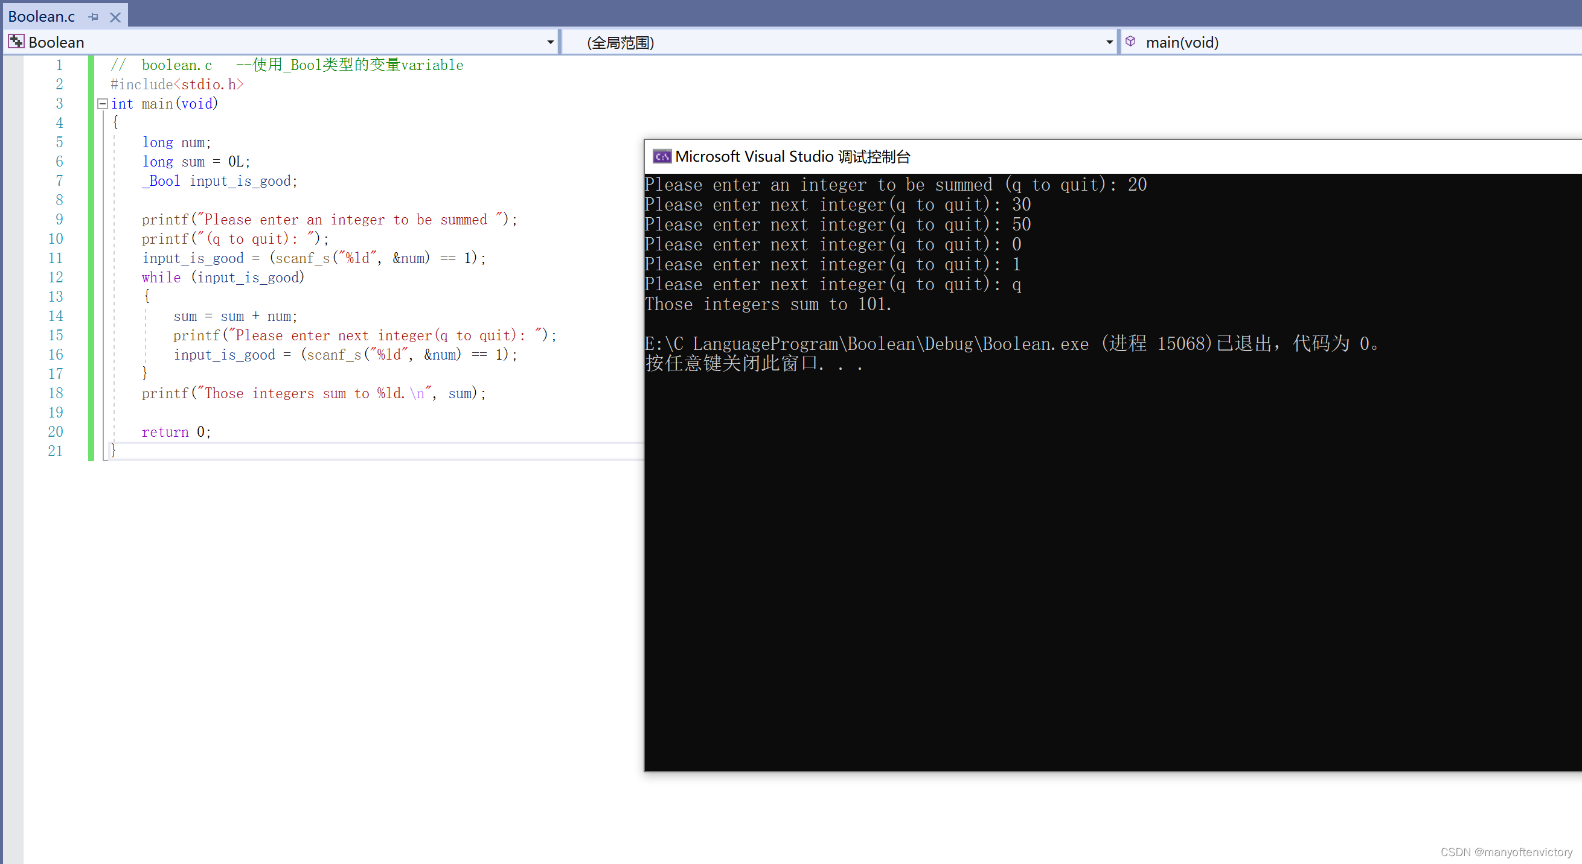Collapse the int main(void) code block
1582x864 pixels.
click(103, 104)
